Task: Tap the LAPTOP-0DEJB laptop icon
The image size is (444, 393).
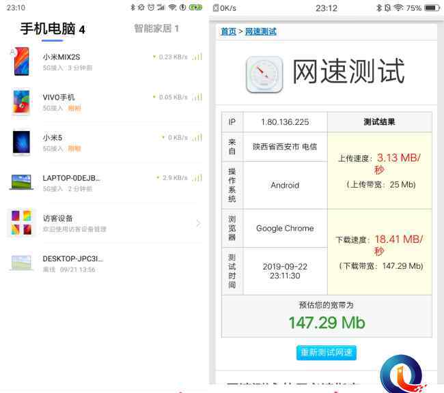Action: pos(21,181)
